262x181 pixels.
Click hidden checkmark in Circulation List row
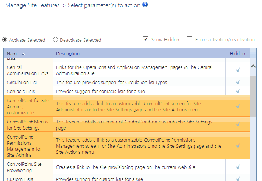(x=238, y=82)
